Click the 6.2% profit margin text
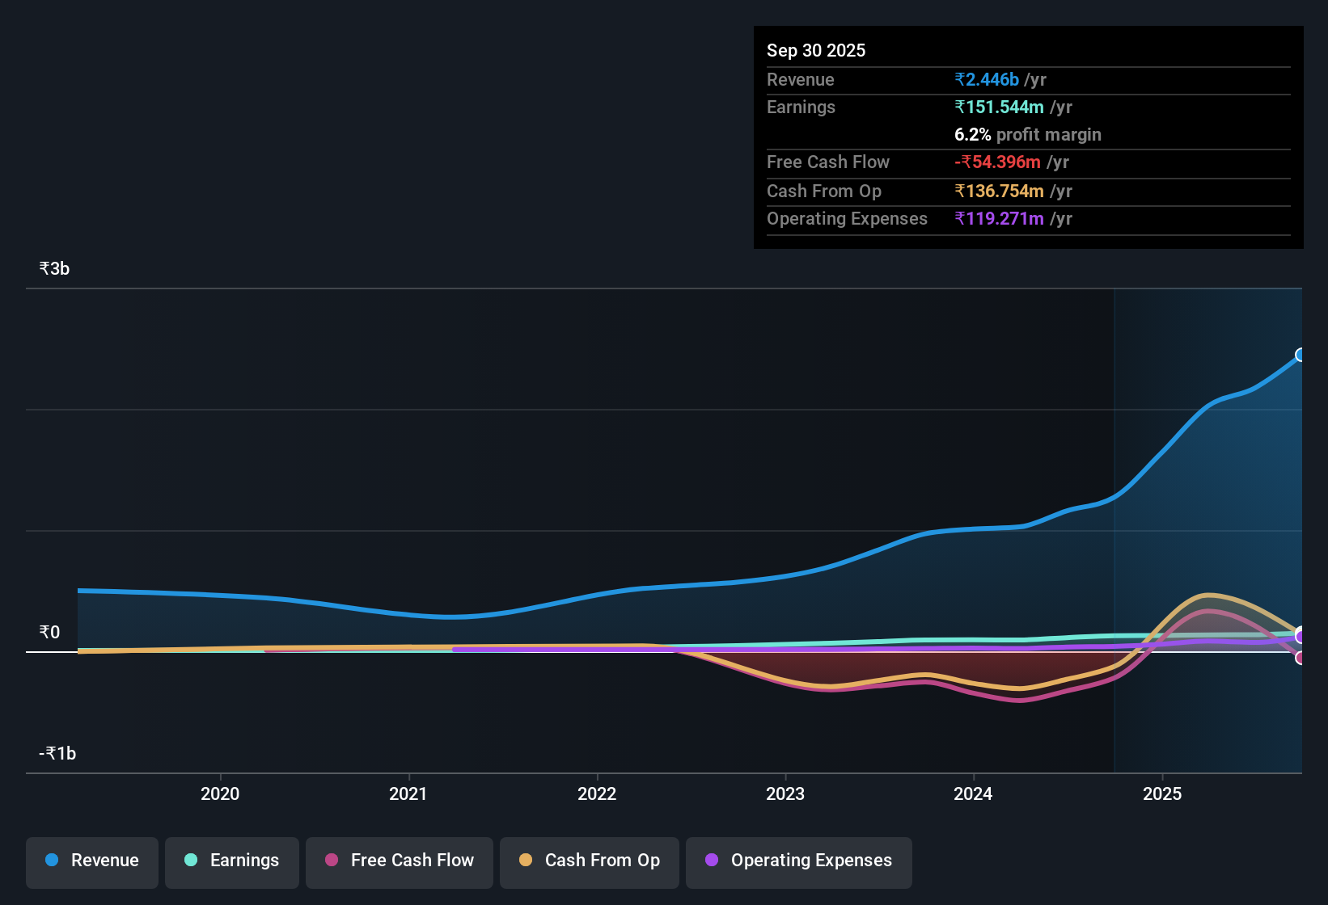 (1027, 135)
